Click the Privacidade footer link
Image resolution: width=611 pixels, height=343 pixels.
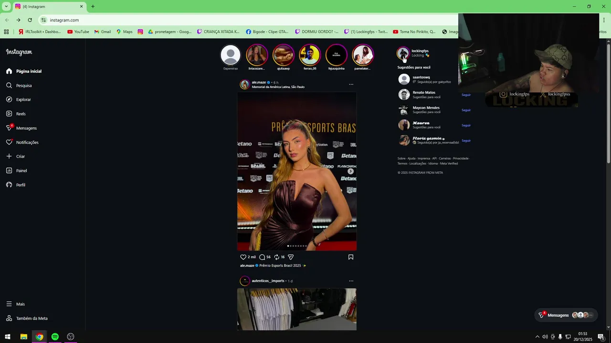pyautogui.click(x=461, y=158)
